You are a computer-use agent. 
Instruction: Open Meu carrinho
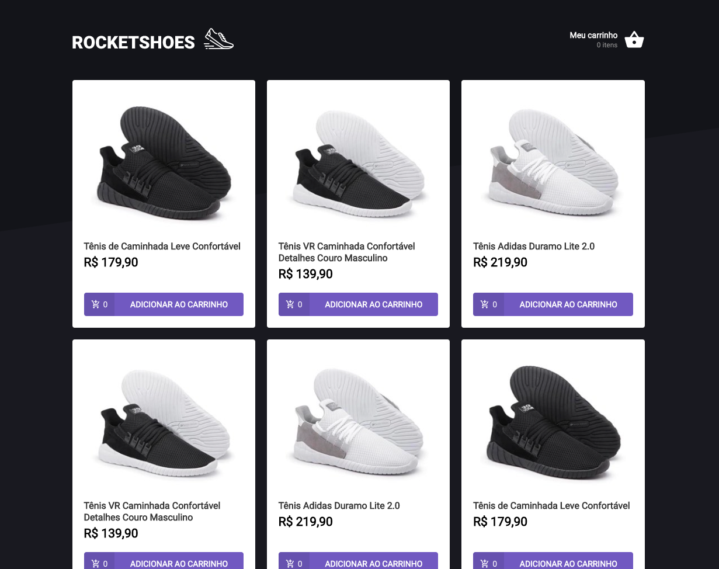coord(593,35)
